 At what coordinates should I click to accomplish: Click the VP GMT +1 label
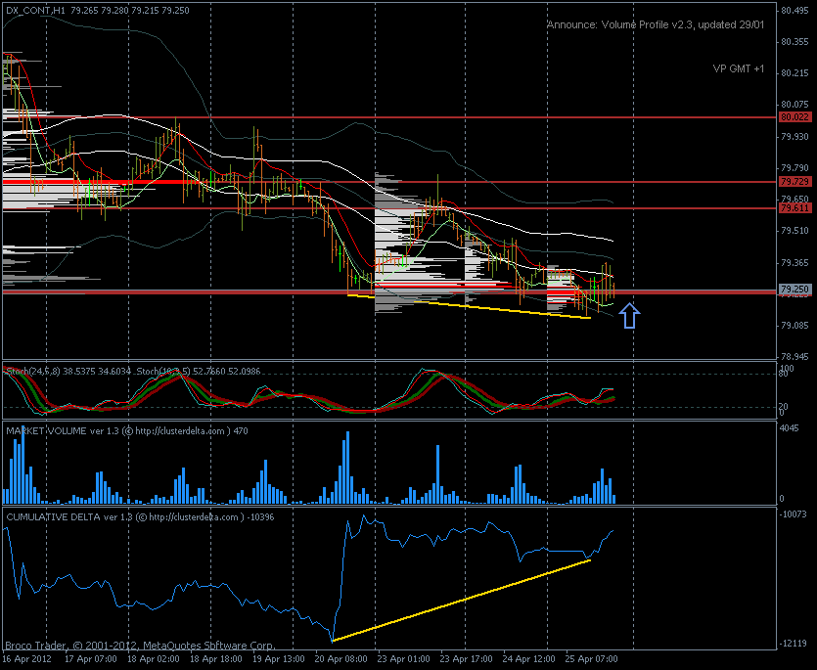click(x=739, y=68)
